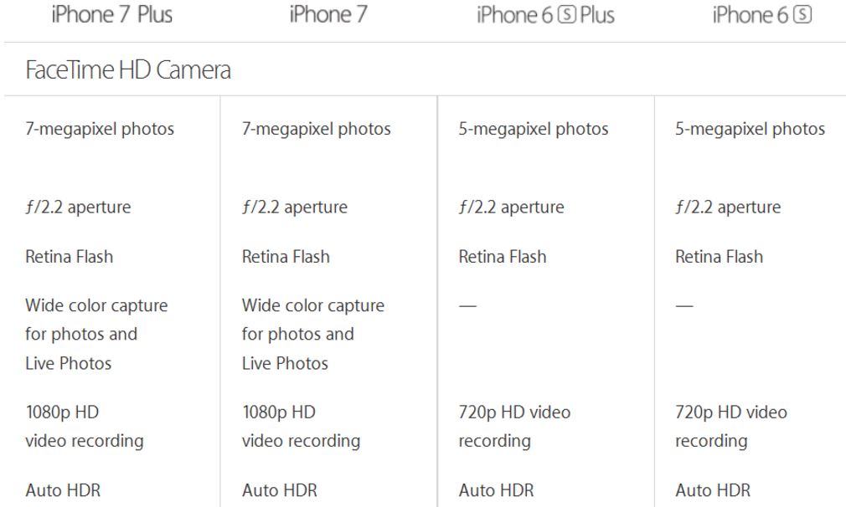
Task: Click Auto HDR in the iPhone 7 column
Action: point(280,490)
